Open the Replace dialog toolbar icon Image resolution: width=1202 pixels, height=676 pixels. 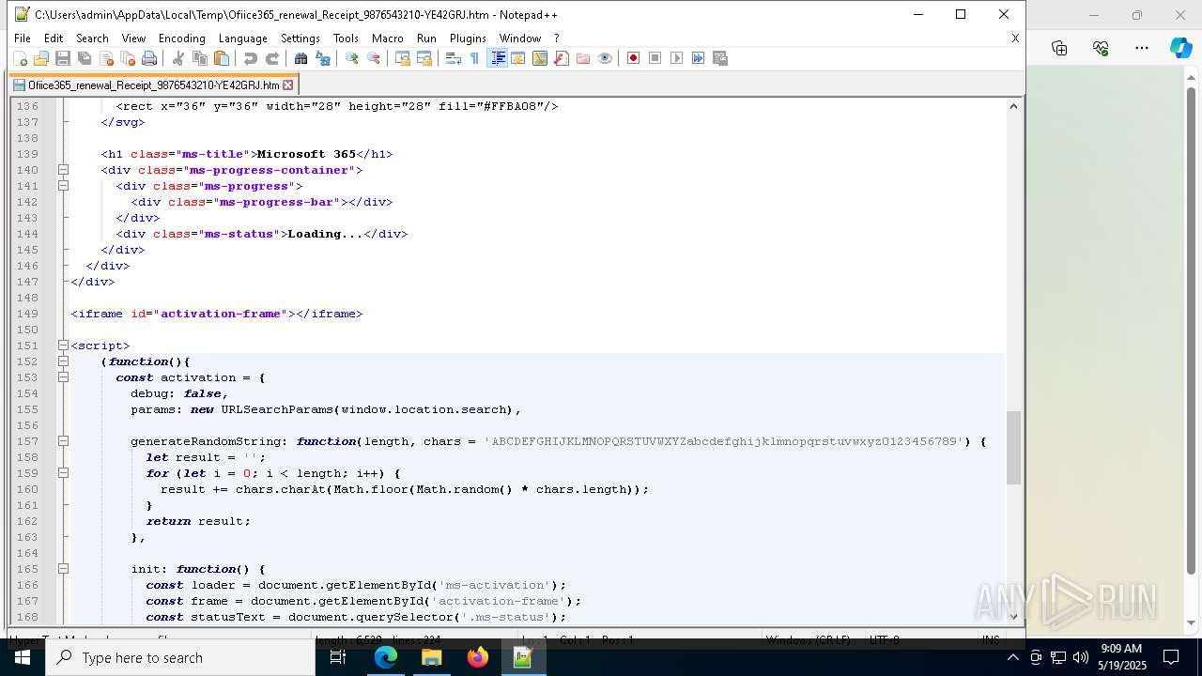[x=322, y=58]
